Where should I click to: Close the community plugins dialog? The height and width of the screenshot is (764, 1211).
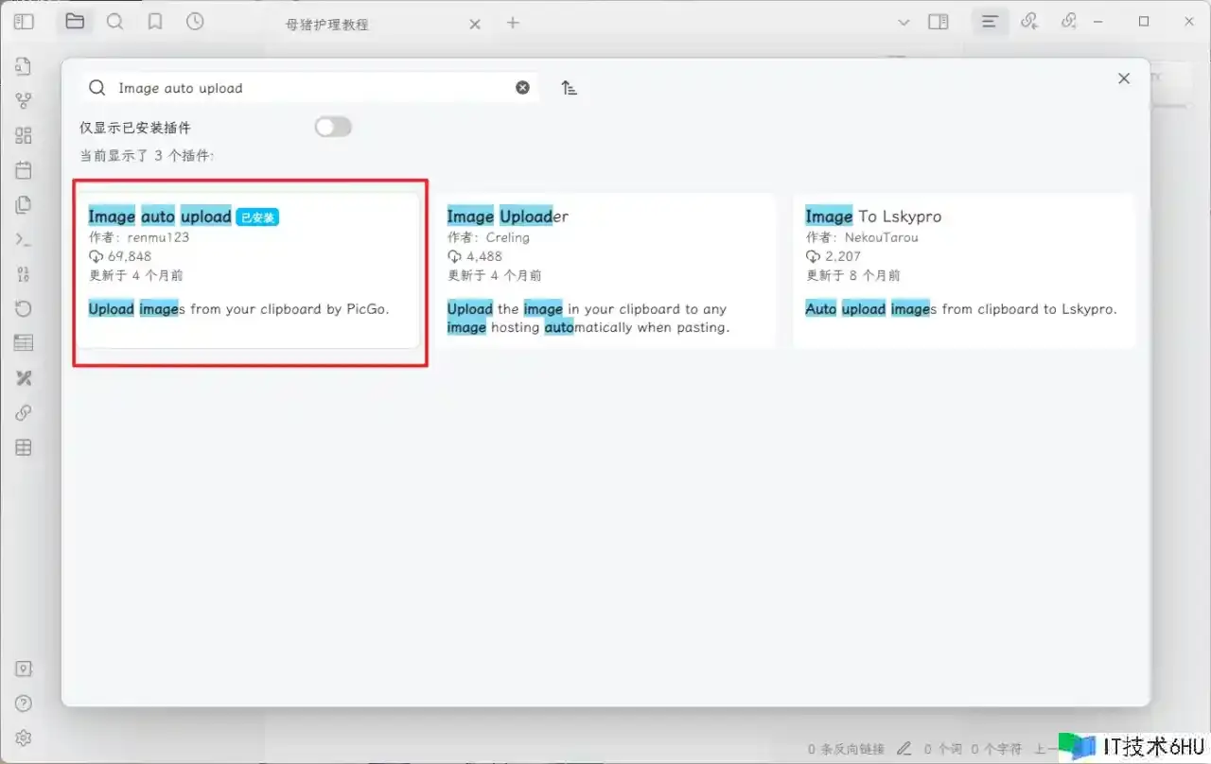point(1124,78)
